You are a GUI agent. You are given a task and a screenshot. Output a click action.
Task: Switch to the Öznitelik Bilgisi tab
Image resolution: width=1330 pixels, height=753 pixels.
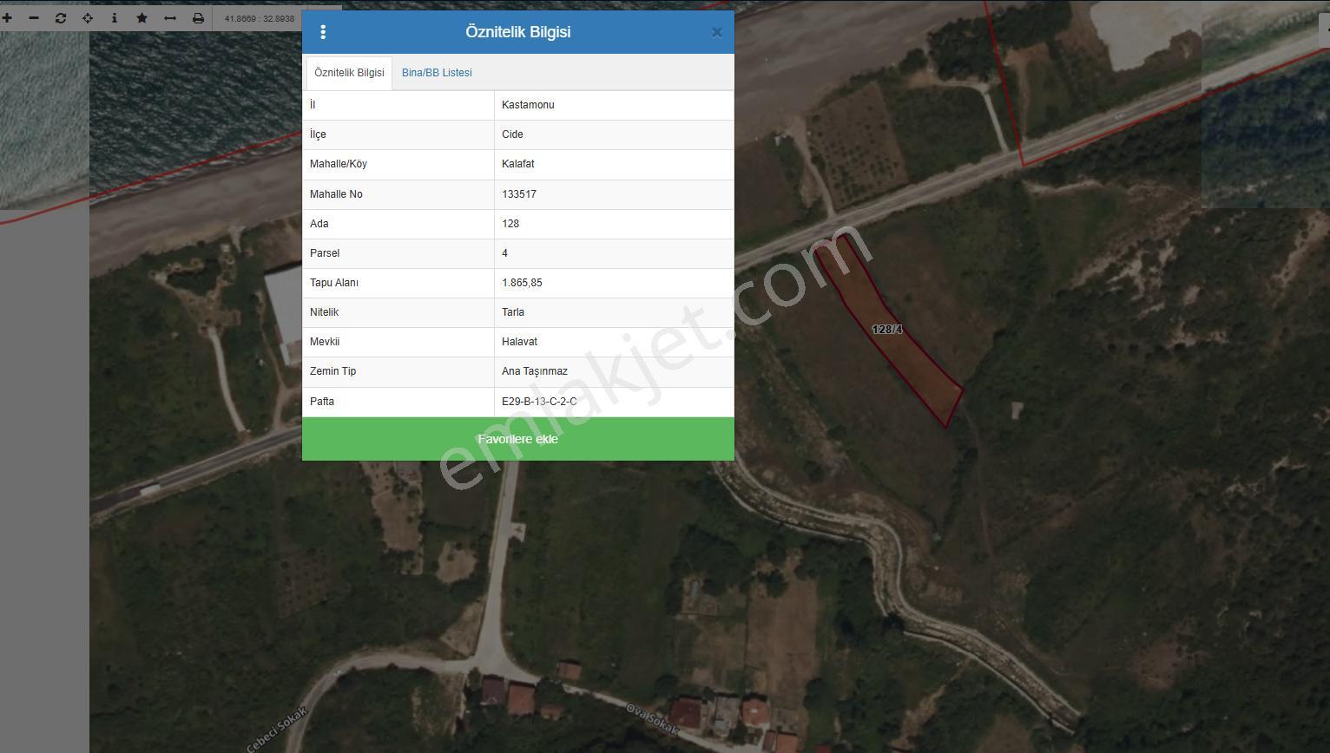(x=349, y=73)
